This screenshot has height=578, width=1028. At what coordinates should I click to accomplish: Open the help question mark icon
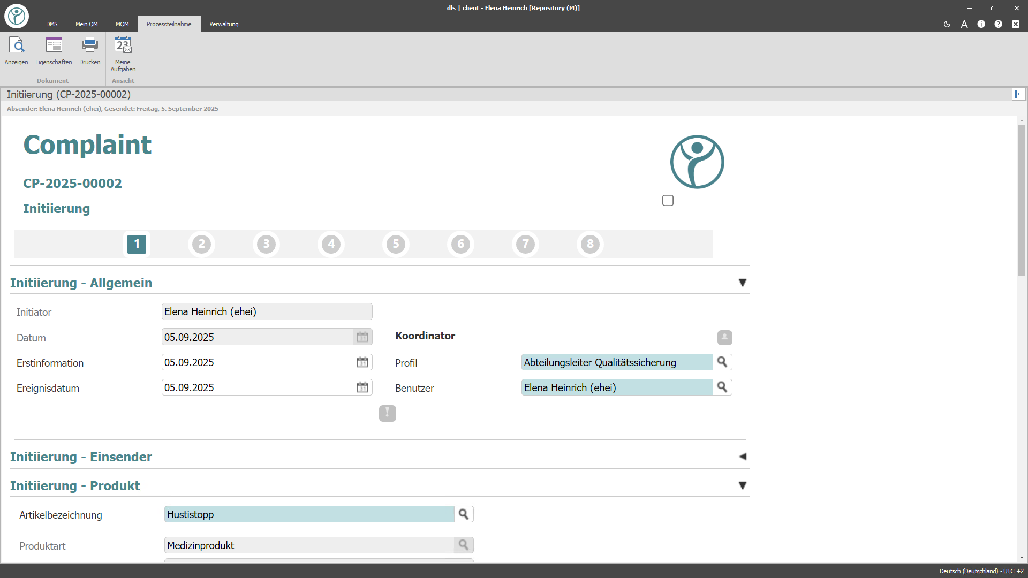coord(998,24)
